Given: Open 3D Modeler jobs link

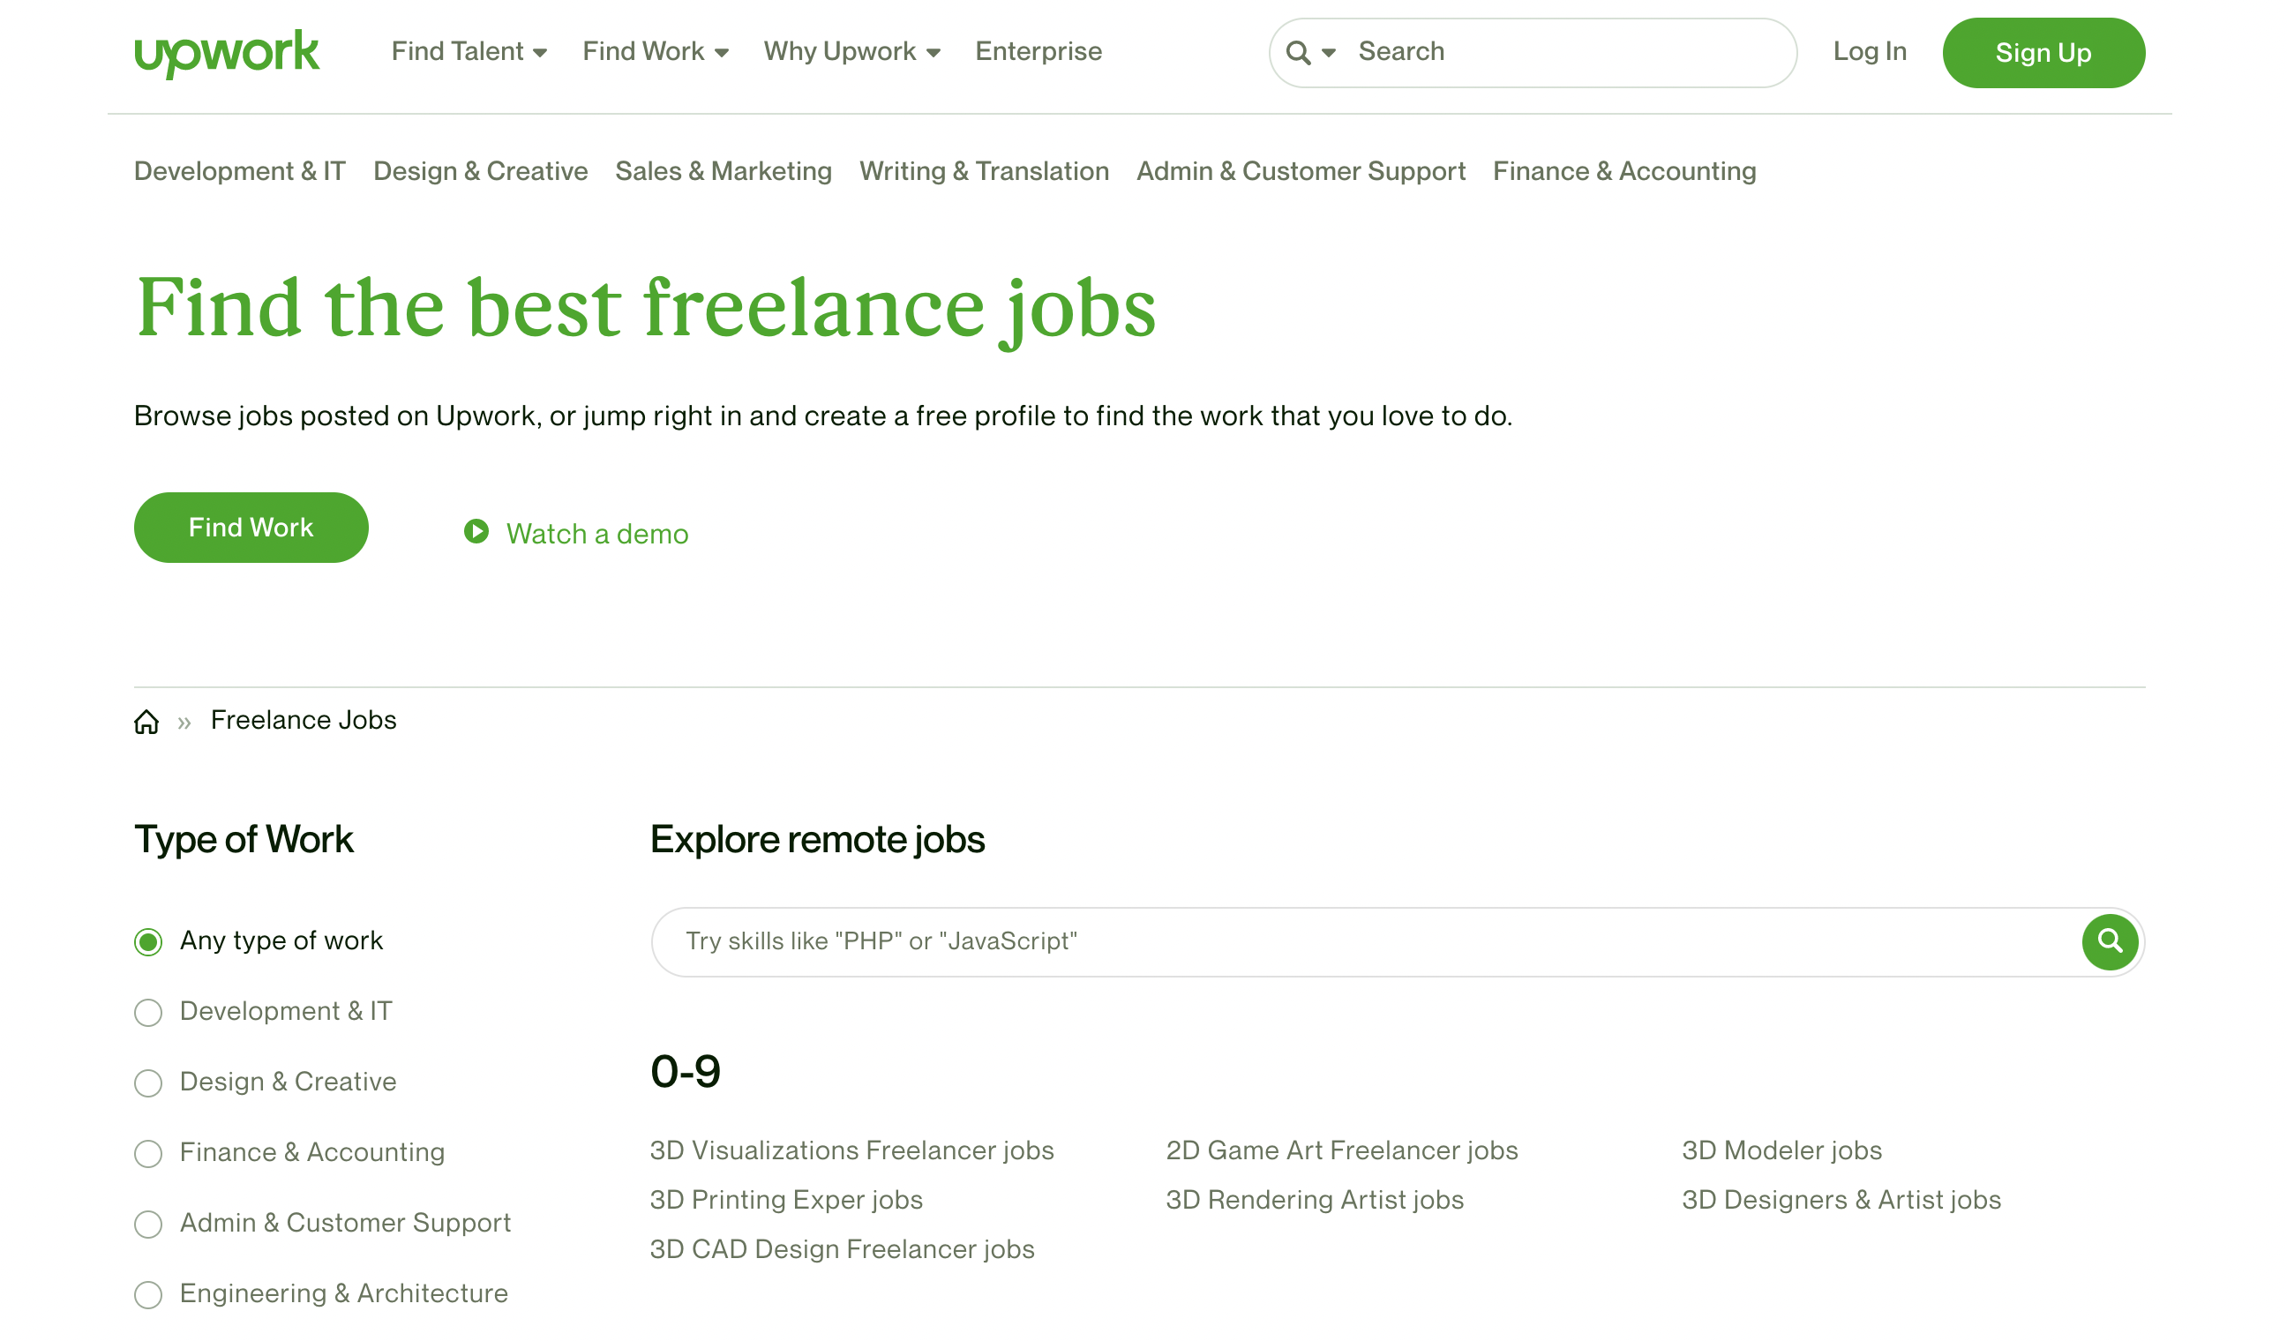Looking at the screenshot, I should [x=1781, y=1150].
